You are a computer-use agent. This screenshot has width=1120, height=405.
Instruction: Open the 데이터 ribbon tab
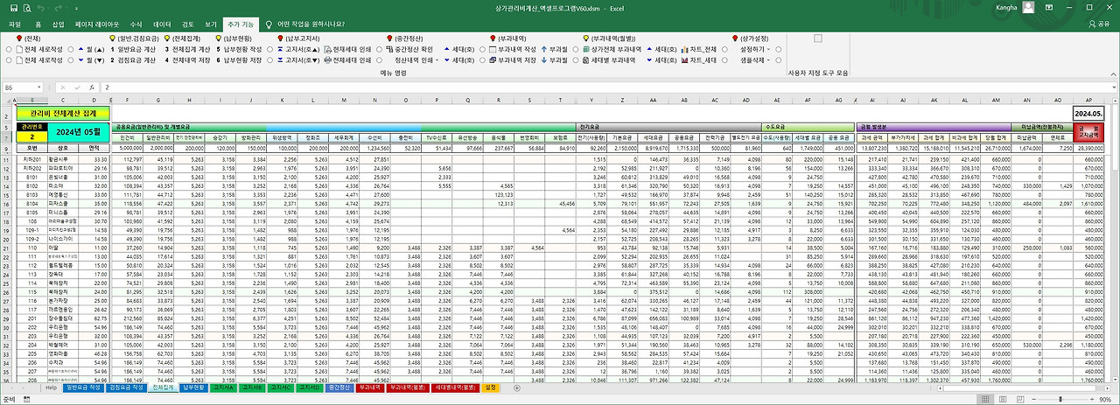point(162,24)
